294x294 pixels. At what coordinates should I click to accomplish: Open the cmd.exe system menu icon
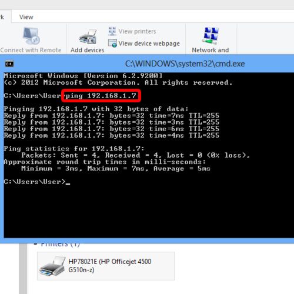point(9,64)
